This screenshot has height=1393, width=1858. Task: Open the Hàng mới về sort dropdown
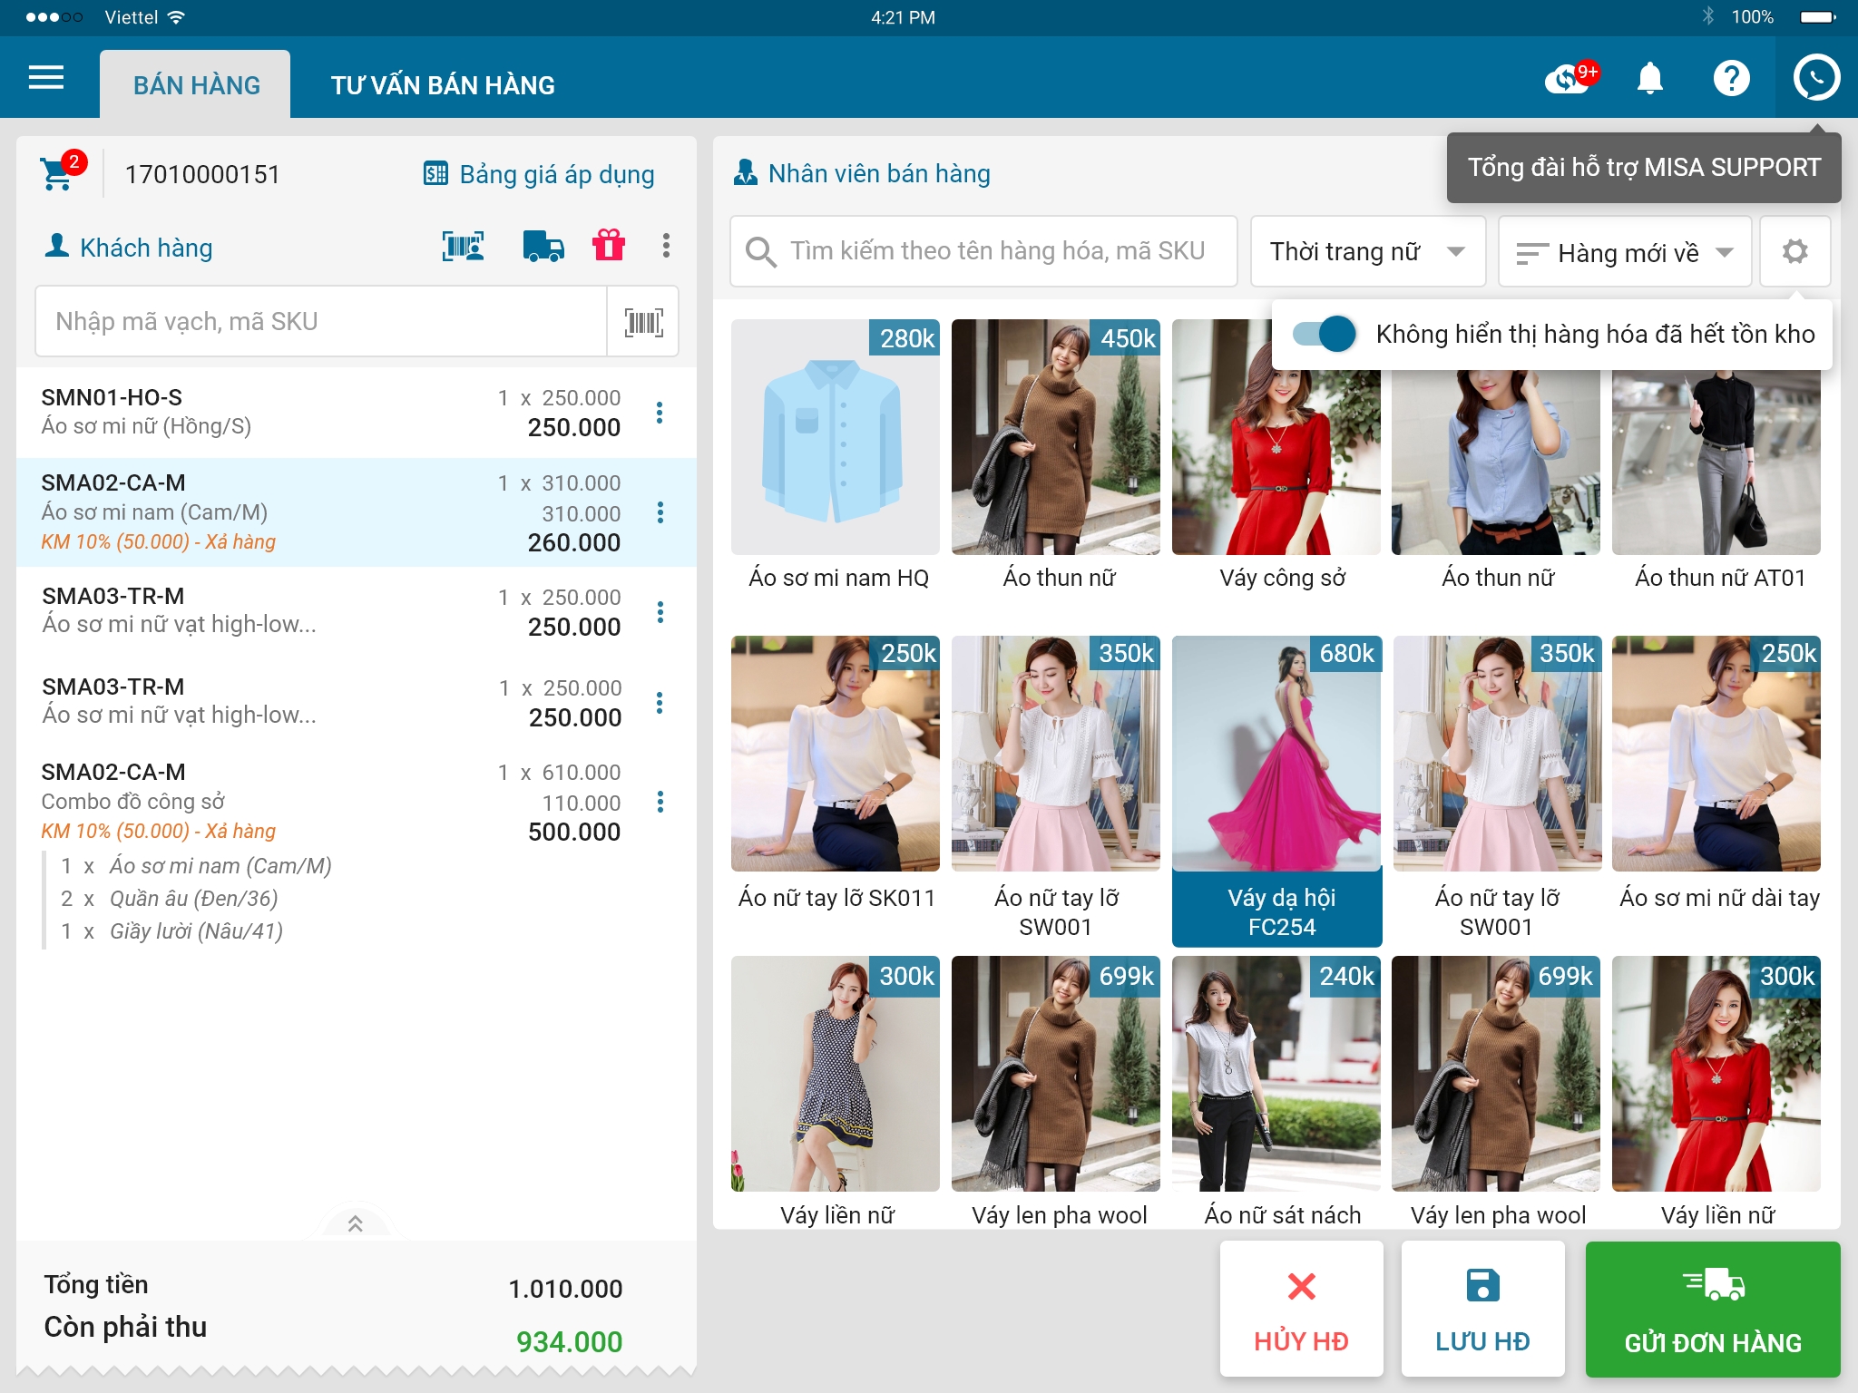point(1624,253)
